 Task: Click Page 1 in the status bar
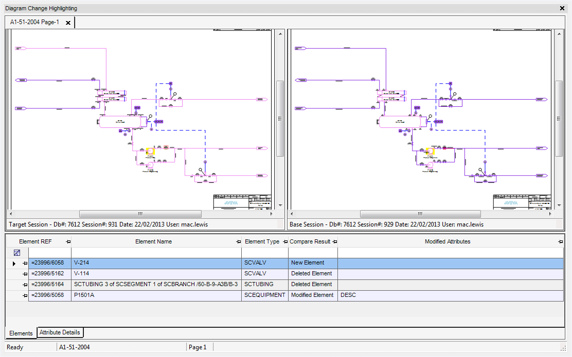click(x=198, y=347)
